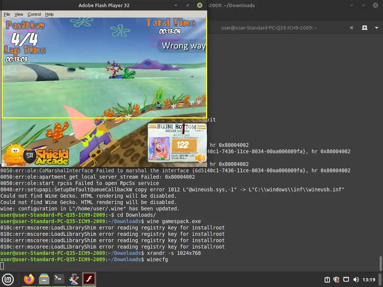Open the Control menu in Flash Player

coord(34,15)
